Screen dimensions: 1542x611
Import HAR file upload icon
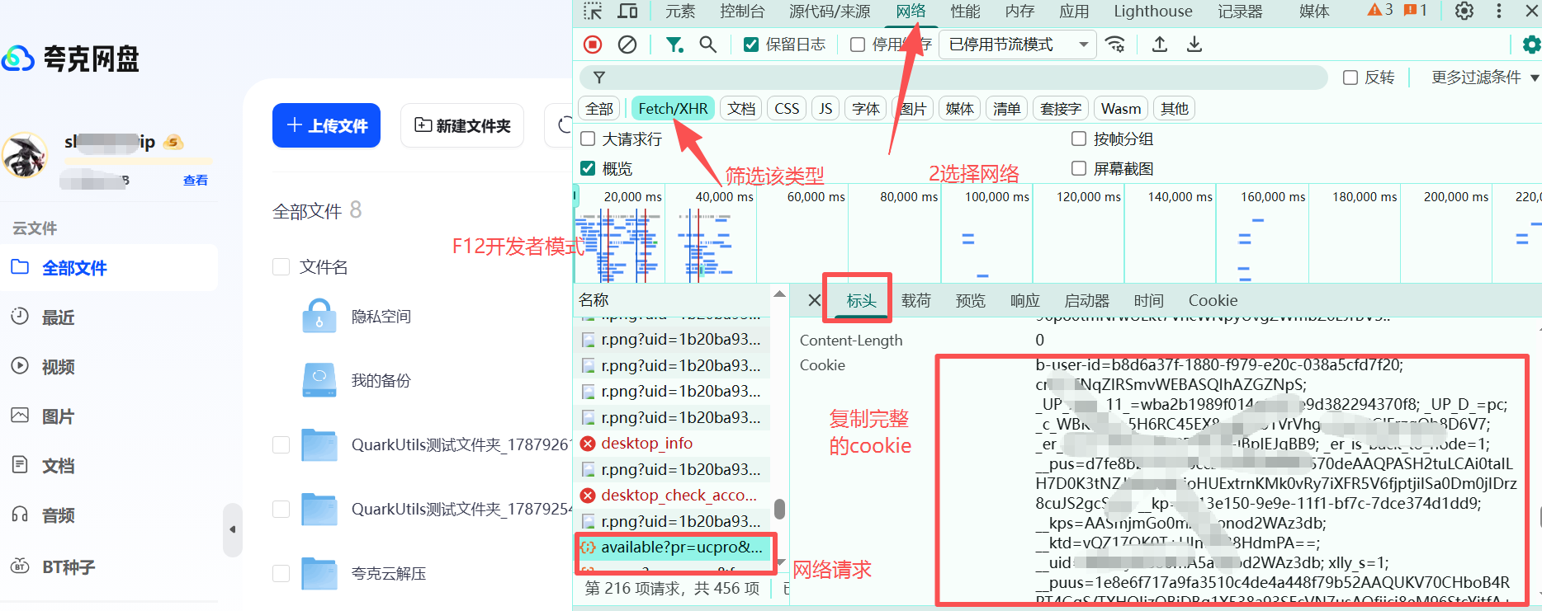click(1160, 45)
